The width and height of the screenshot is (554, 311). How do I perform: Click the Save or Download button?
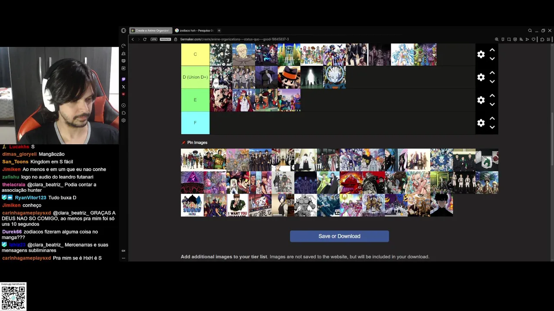[339, 236]
